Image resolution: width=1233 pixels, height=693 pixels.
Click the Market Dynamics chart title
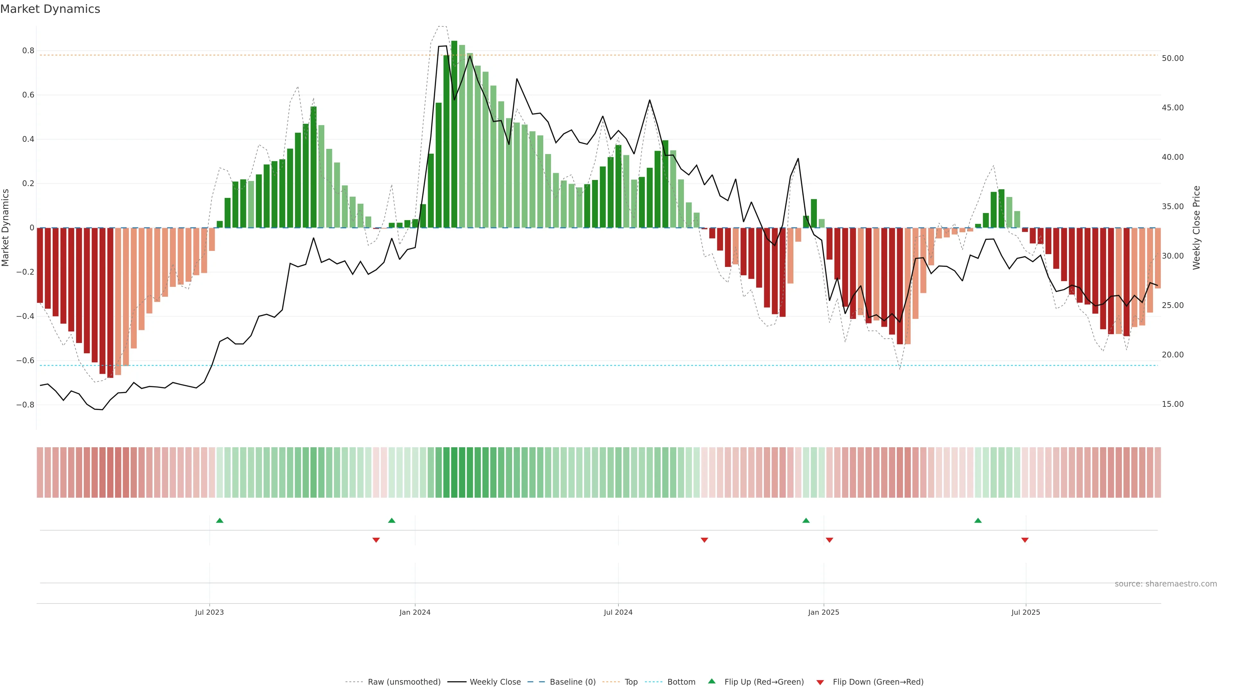coord(50,9)
